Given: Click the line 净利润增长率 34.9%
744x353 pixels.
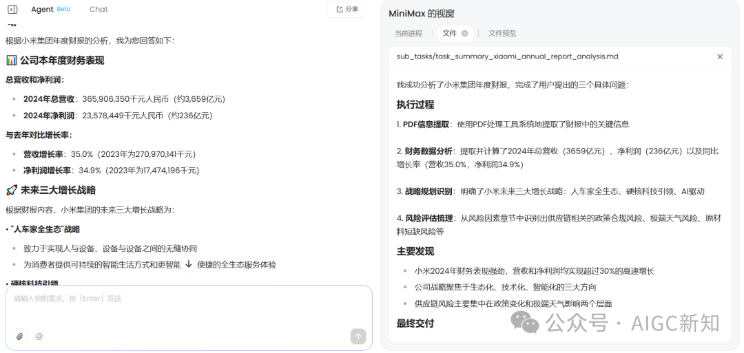Looking at the screenshot, I should click(x=111, y=170).
